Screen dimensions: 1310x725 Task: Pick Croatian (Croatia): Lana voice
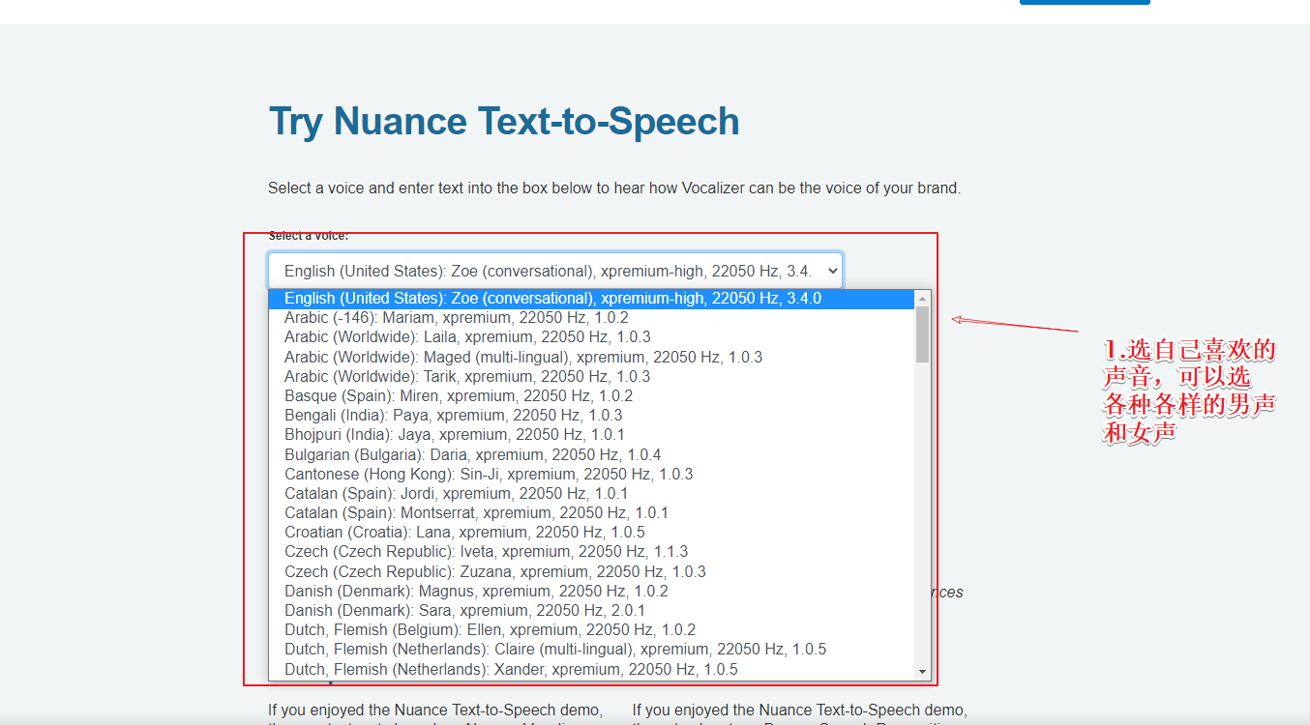coord(591,533)
